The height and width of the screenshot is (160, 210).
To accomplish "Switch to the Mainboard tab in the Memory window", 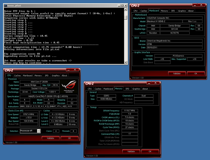I will tap(108, 89).
